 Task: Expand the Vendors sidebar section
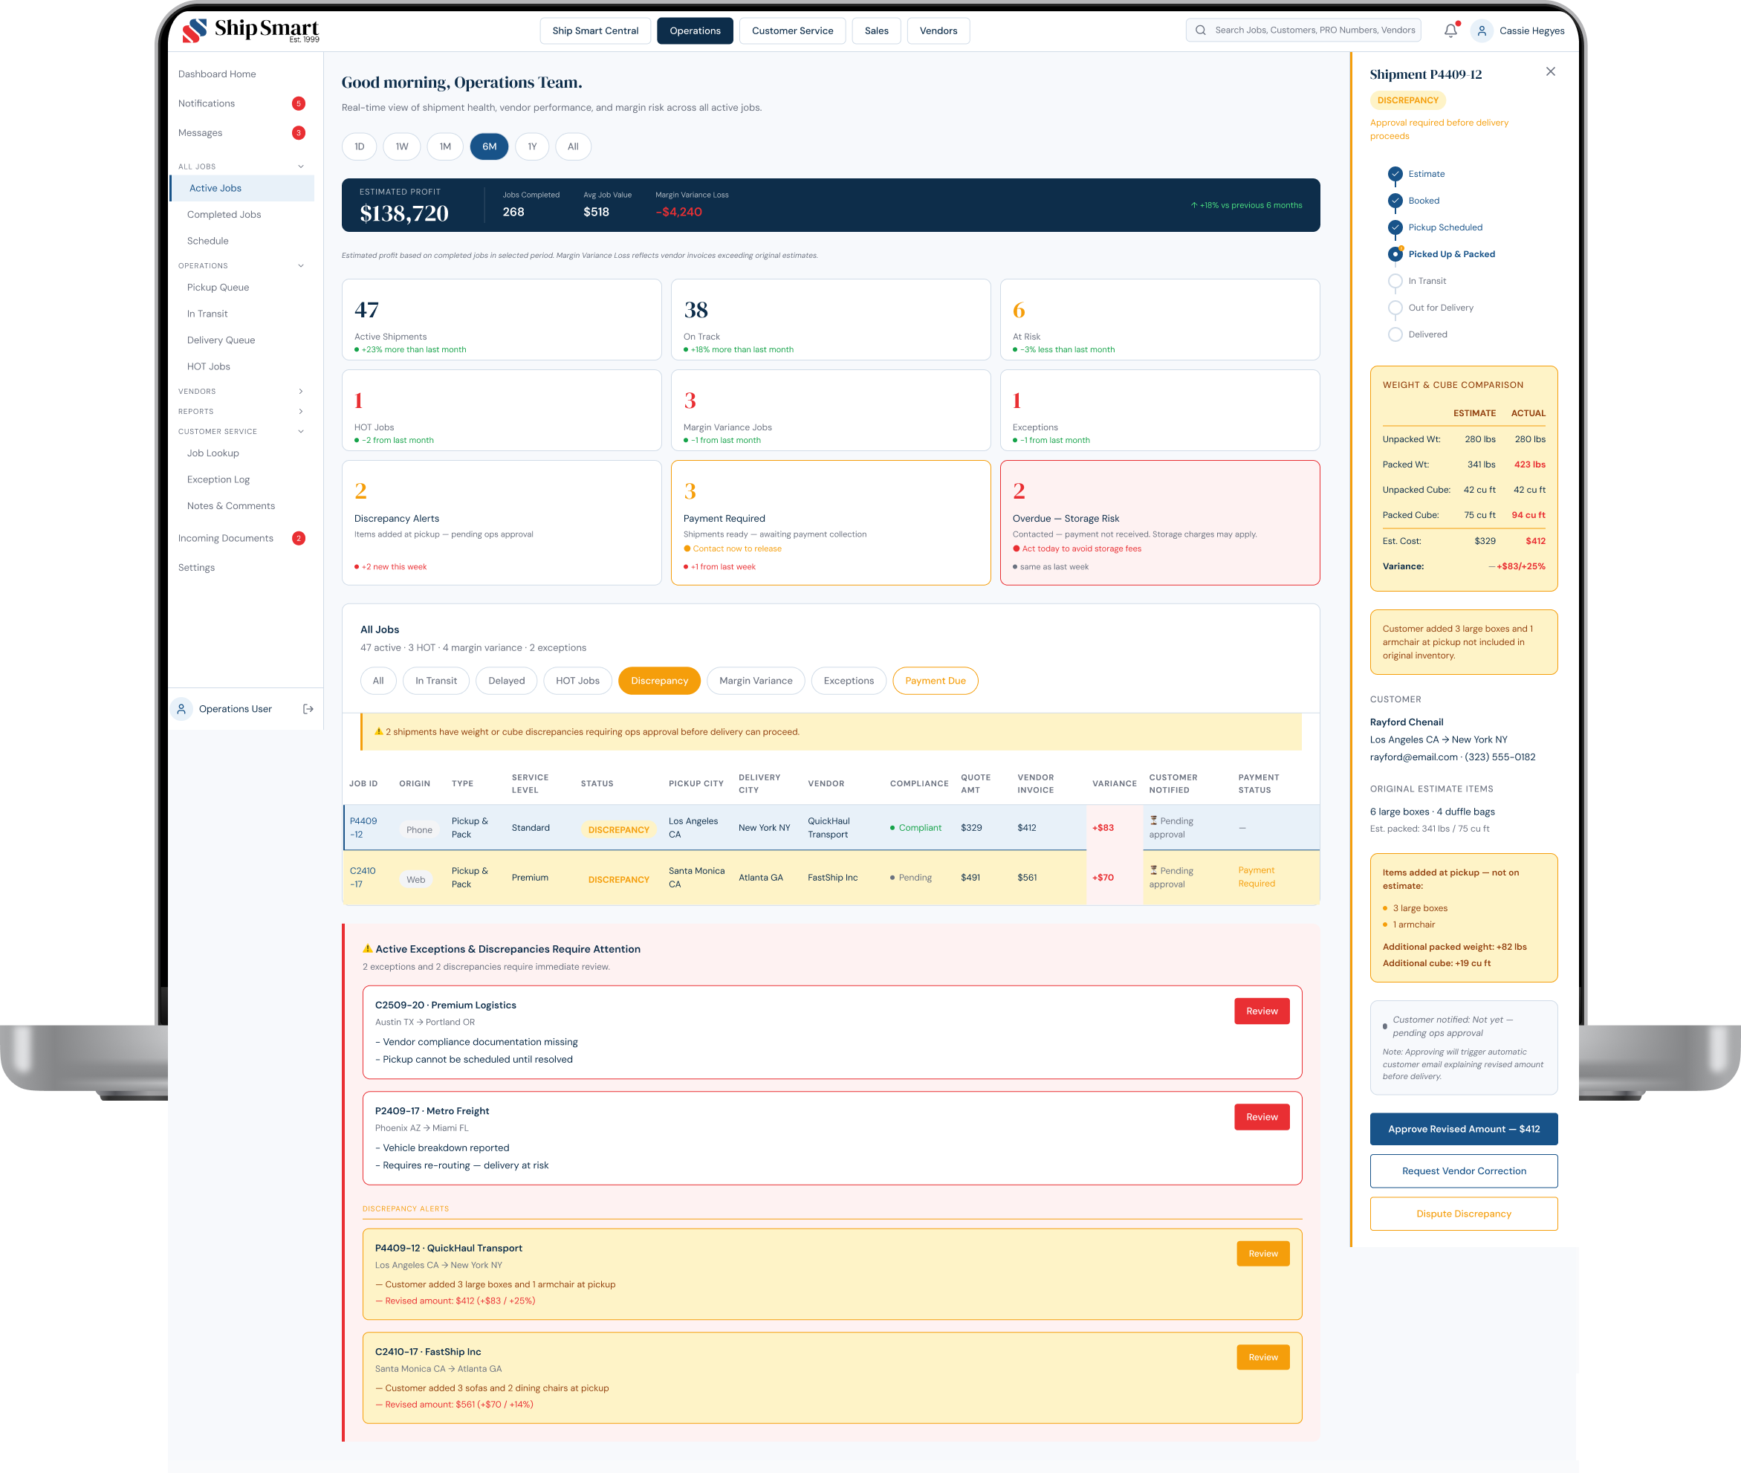(301, 392)
